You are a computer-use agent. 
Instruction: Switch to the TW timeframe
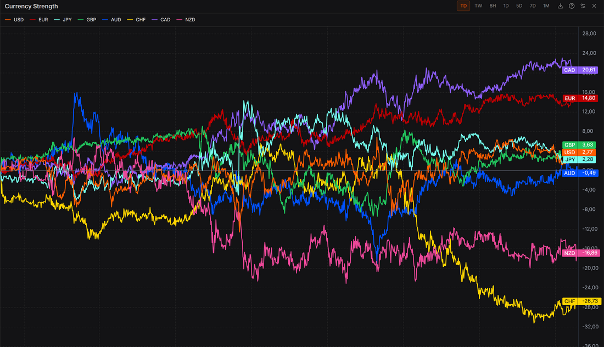click(x=478, y=6)
